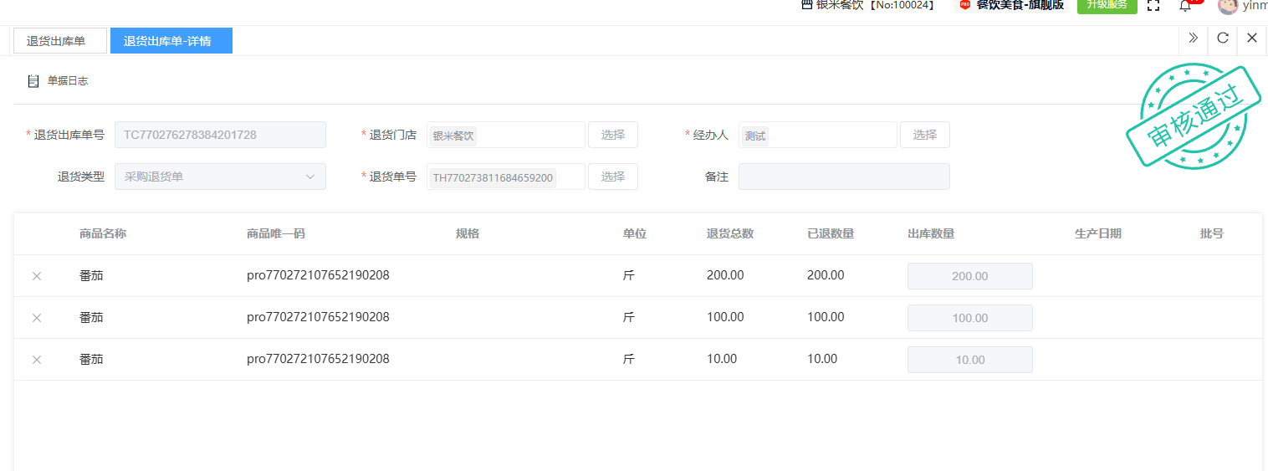Screen dimensions: 1268x471
Task: Click the user avatar at top right
Action: click(x=1227, y=6)
